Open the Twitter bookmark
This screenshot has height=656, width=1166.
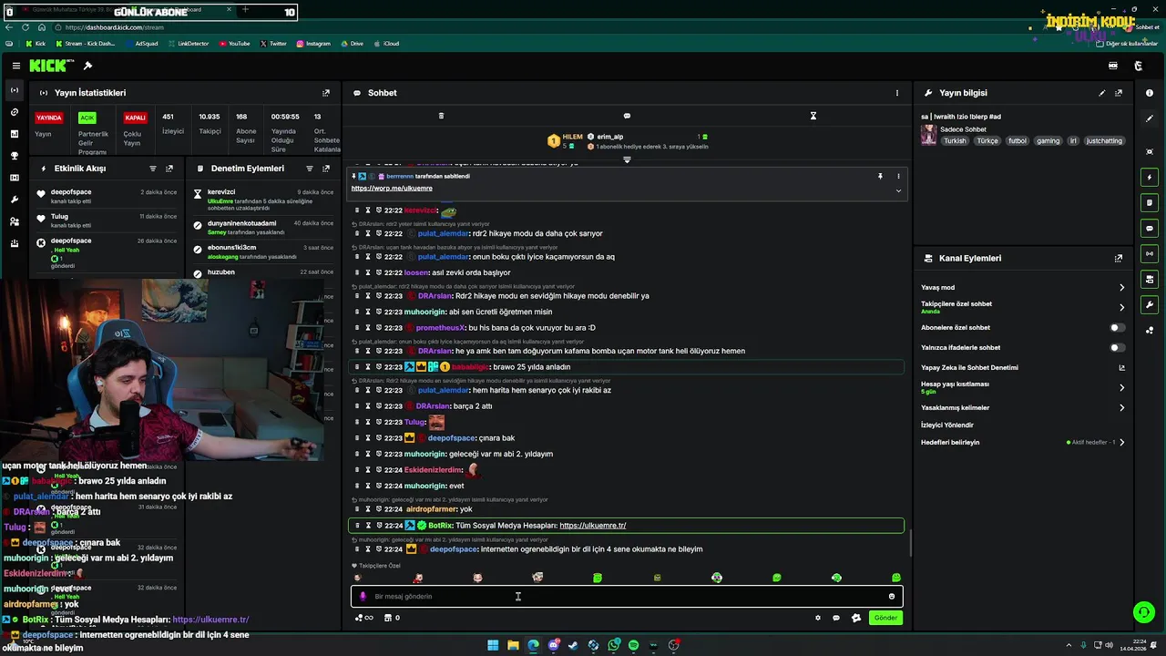tap(273, 43)
